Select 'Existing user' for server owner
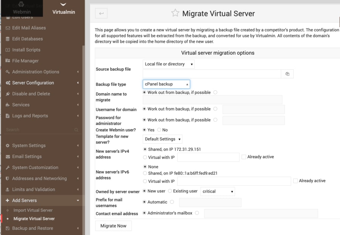The height and width of the screenshot is (235, 340). point(170,191)
